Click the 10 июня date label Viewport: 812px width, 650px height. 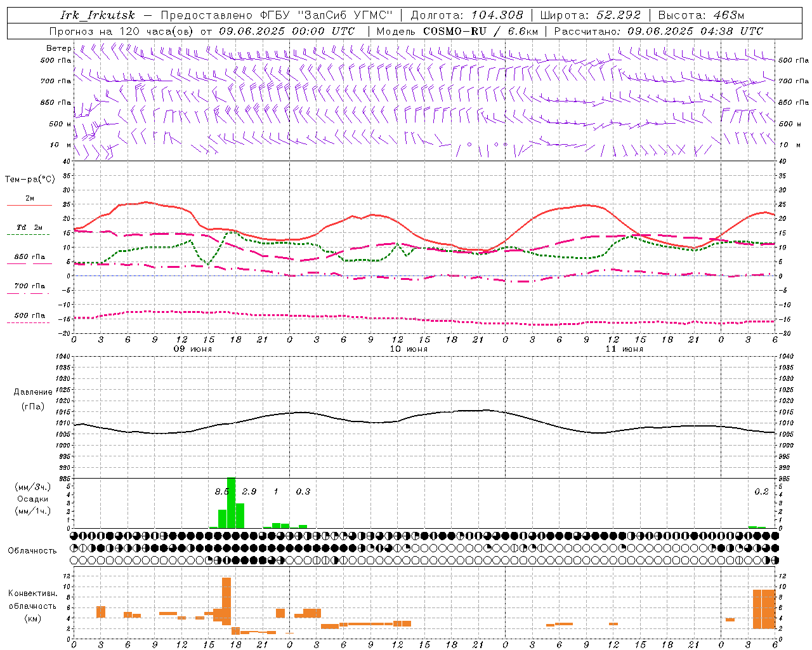click(409, 349)
